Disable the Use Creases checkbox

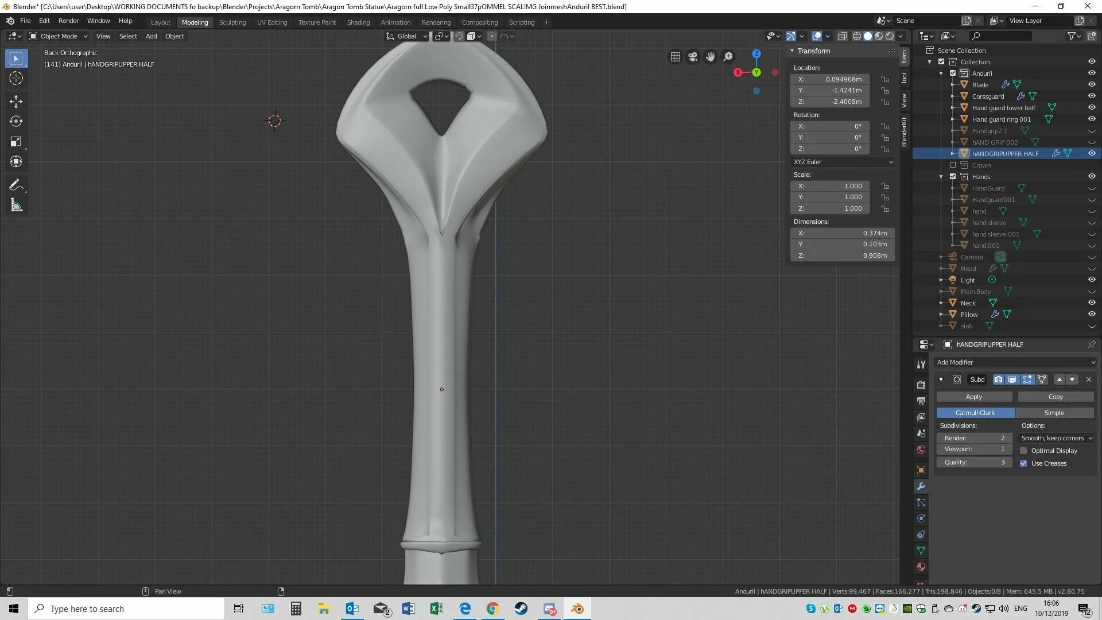pyautogui.click(x=1023, y=463)
